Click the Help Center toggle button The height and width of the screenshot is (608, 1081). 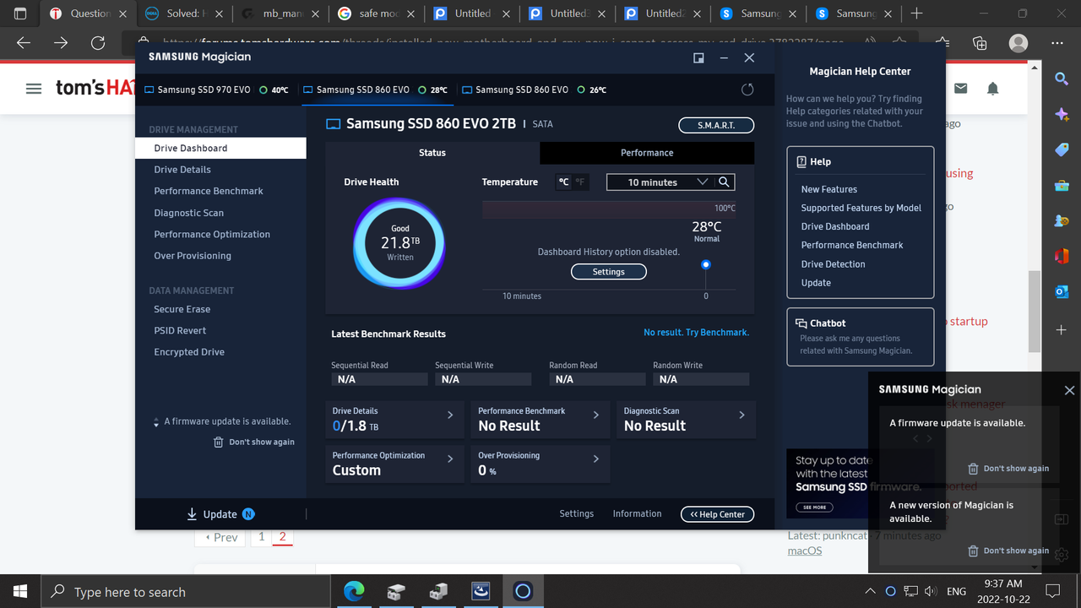click(x=717, y=514)
